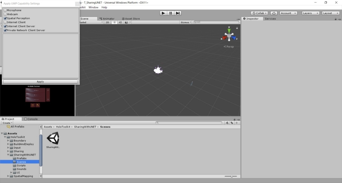Open the Collab dropdown
This screenshot has height=183, width=342.
point(259,13)
